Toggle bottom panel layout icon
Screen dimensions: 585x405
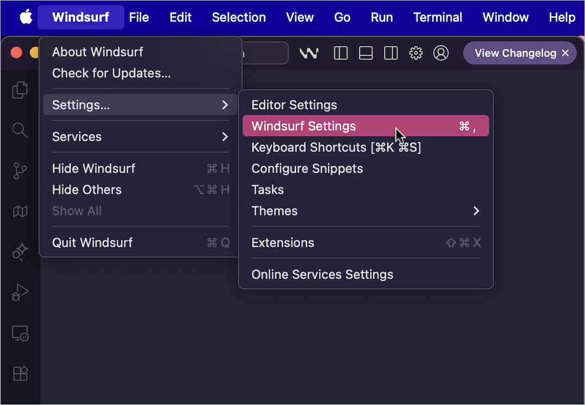[x=366, y=53]
